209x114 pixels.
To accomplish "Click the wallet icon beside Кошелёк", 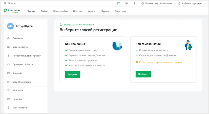I will [8, 73].
